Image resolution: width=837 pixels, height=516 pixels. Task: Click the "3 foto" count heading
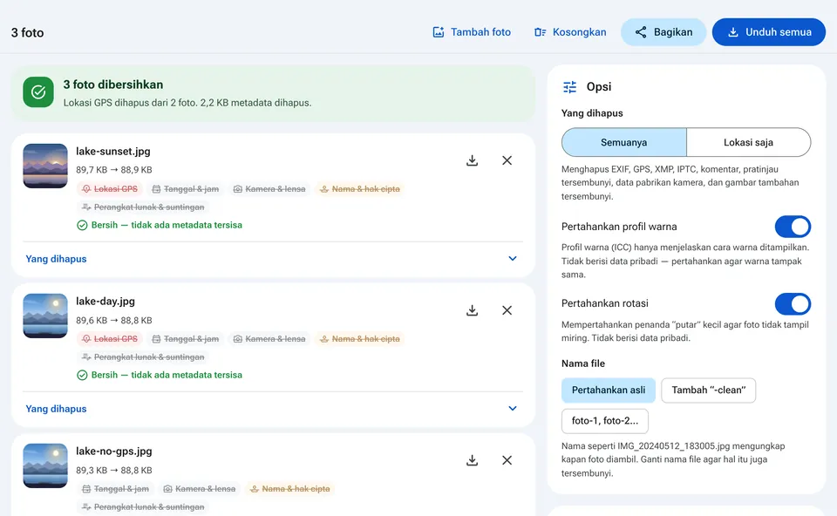(28, 32)
